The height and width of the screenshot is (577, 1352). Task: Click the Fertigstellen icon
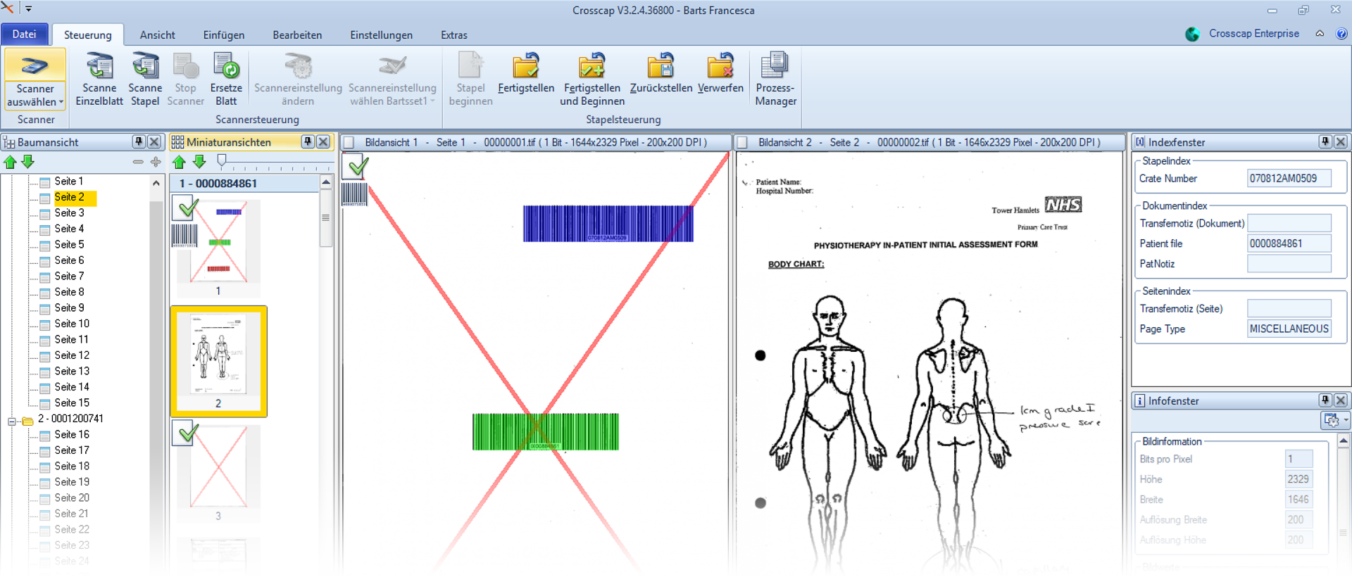tap(525, 68)
